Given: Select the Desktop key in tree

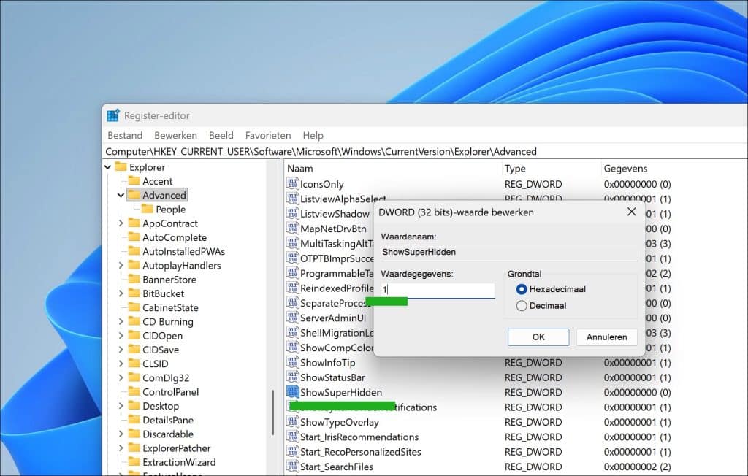Looking at the screenshot, I should tap(160, 406).
